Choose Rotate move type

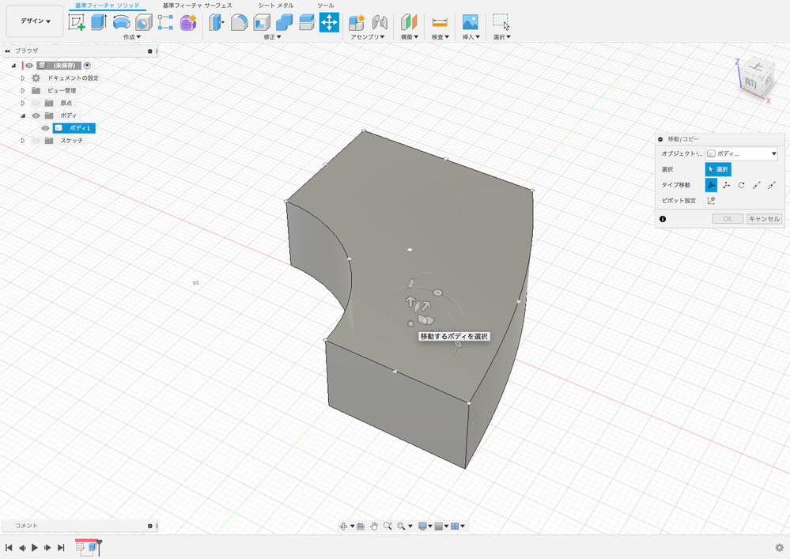click(741, 185)
